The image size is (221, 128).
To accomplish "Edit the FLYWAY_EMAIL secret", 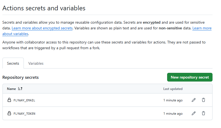I will coord(194,100).
